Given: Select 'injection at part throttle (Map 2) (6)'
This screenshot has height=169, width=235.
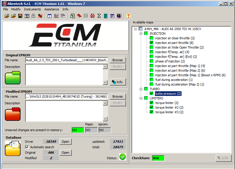Looking at the screenshot, I should tap(180, 70).
